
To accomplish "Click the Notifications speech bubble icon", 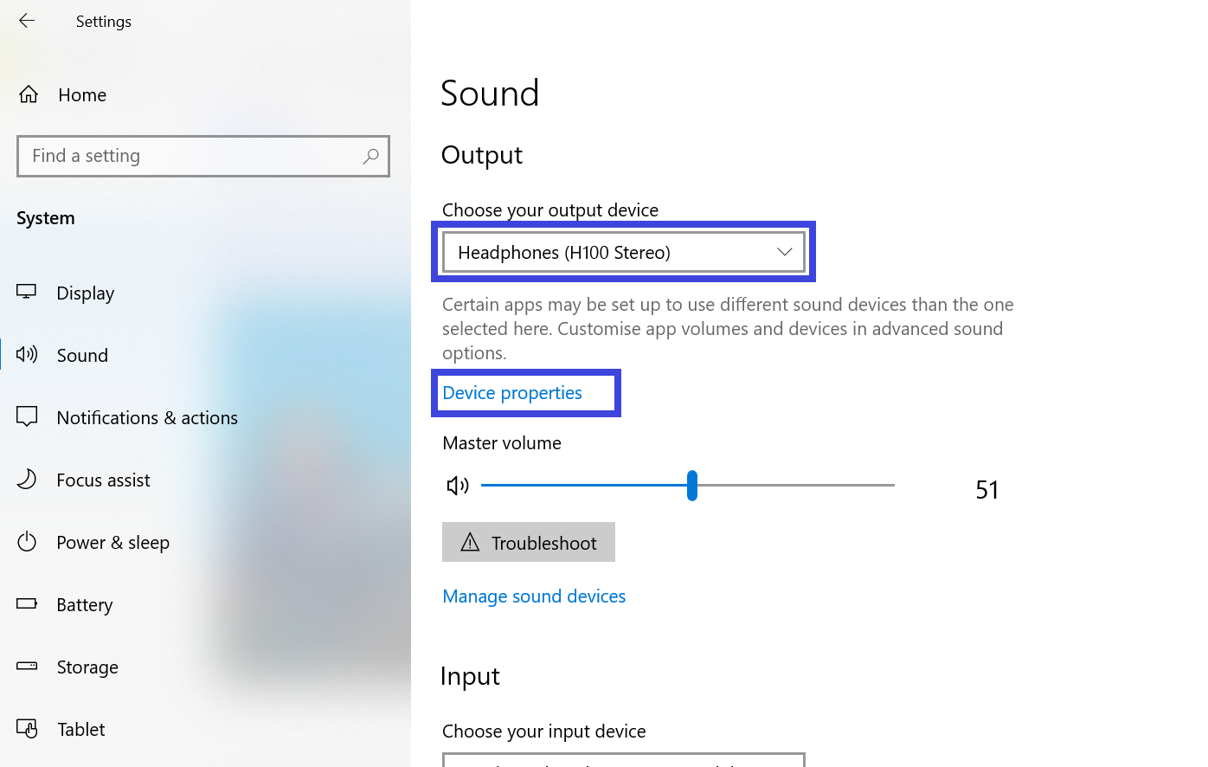I will coord(27,417).
